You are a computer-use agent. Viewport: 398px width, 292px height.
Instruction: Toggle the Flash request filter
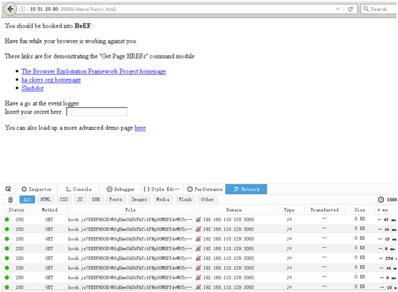(185, 199)
